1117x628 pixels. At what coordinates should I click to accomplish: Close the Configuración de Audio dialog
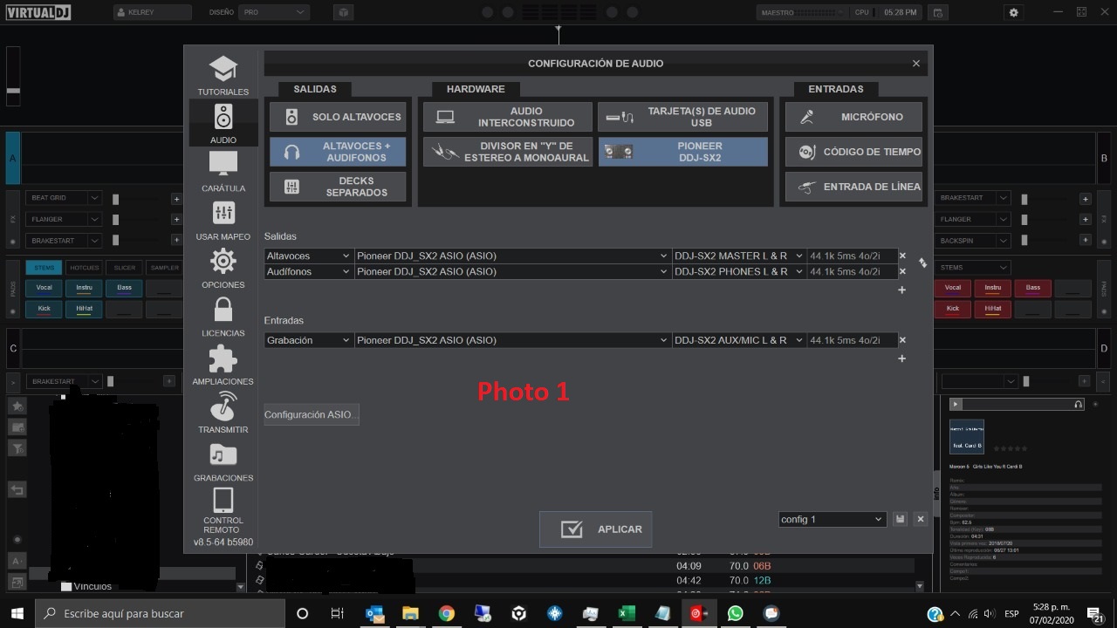tap(915, 64)
